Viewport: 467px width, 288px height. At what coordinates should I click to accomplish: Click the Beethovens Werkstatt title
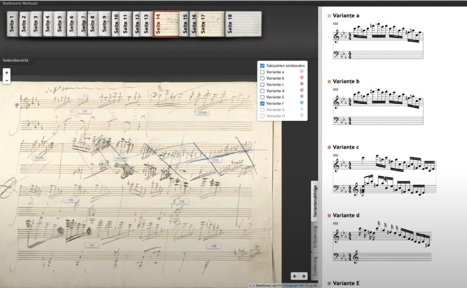20,3
